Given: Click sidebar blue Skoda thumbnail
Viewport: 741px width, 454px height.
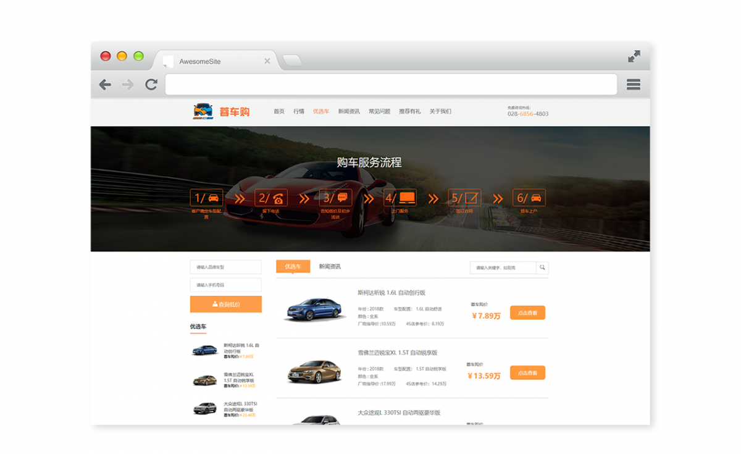Looking at the screenshot, I should pyautogui.click(x=205, y=350).
